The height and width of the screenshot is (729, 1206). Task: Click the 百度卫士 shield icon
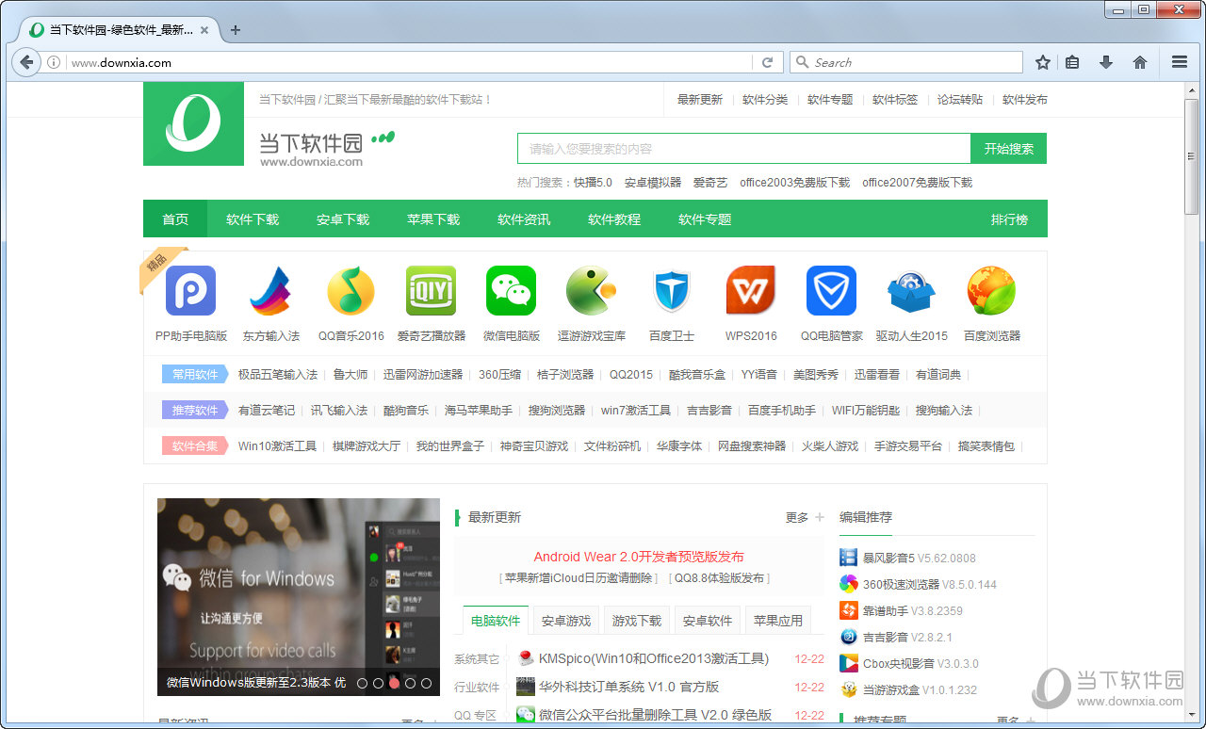(x=671, y=291)
